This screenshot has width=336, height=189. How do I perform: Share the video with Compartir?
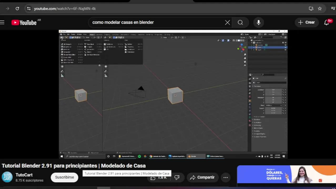pyautogui.click(x=202, y=177)
